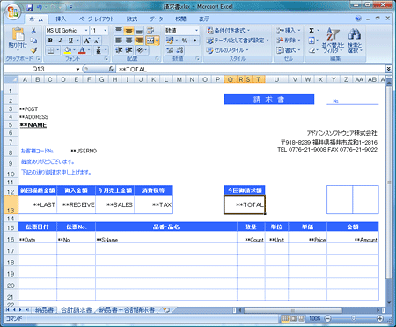Switch to the 挿入 ribbon tab

tap(61, 19)
